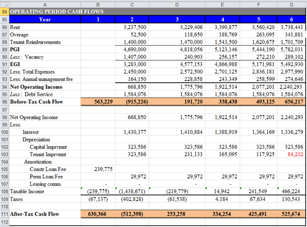The height and width of the screenshot is (227, 307).
Task: Click the Taxes label cell
Action: pyautogui.click(x=45, y=199)
